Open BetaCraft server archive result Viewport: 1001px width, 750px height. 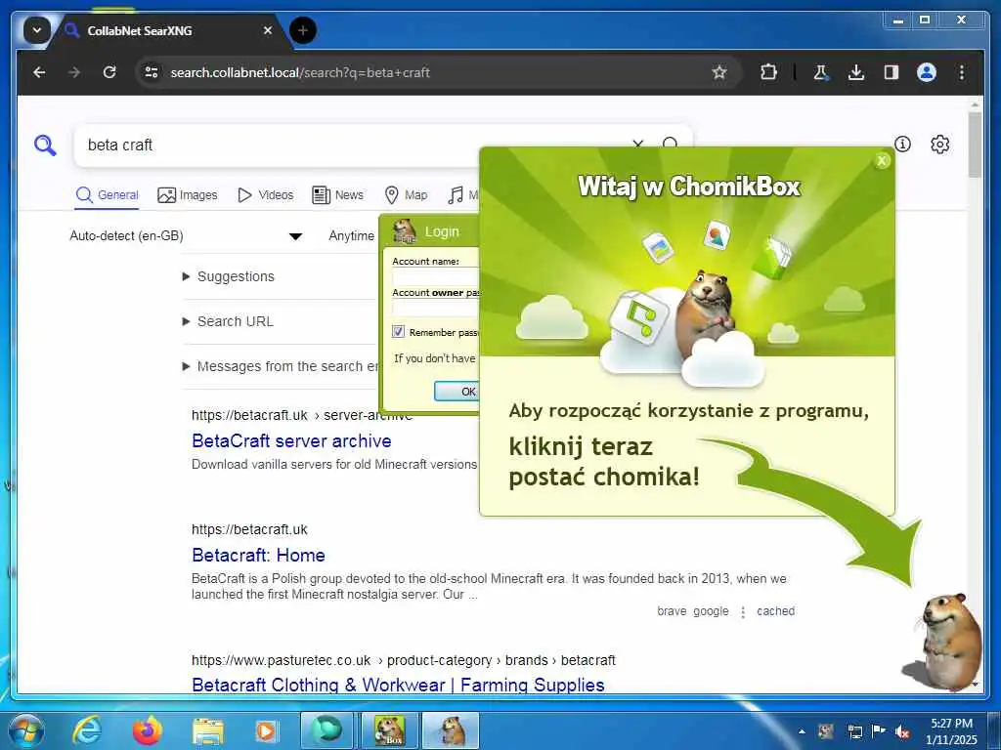coord(291,440)
